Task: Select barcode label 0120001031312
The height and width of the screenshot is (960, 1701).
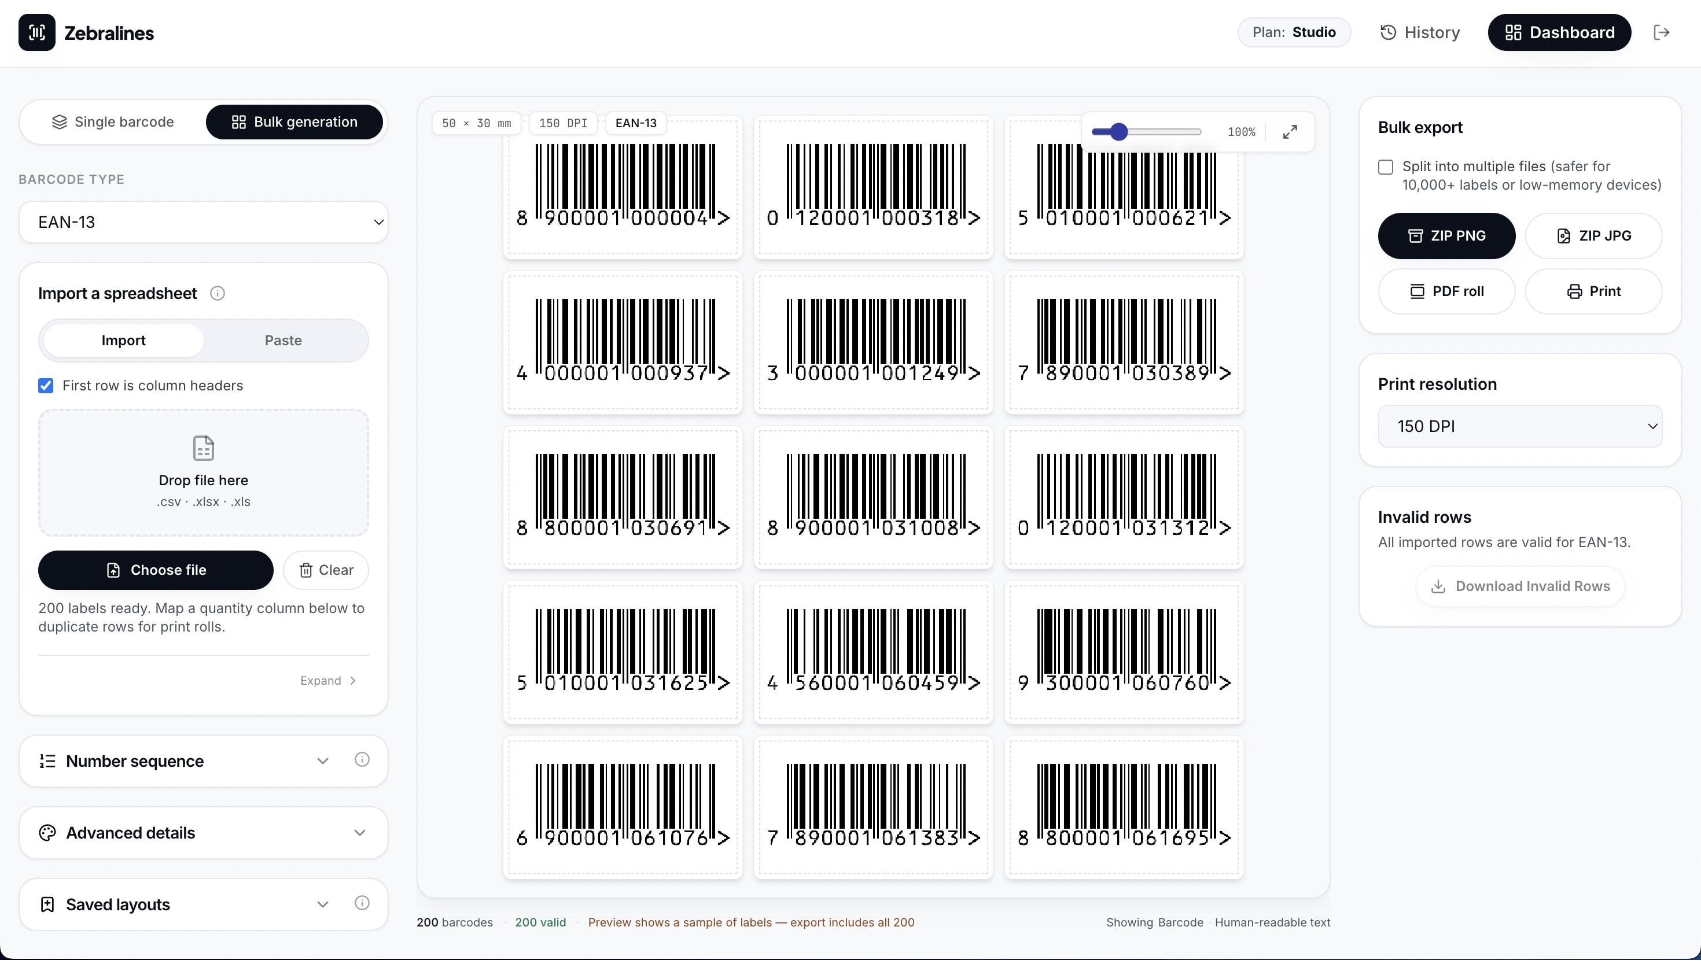Action: tap(1124, 497)
